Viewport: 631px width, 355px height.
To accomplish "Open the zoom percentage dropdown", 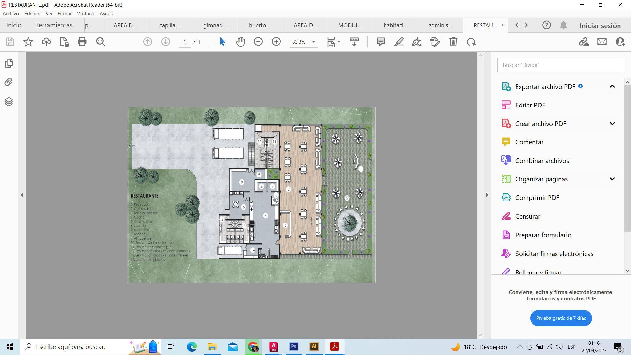I will click(x=313, y=42).
